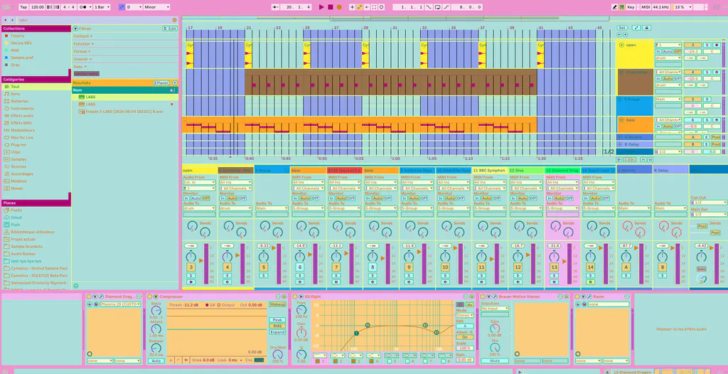Solo the open track in arrangement
Screen dimensions: 728x374
click(706, 45)
